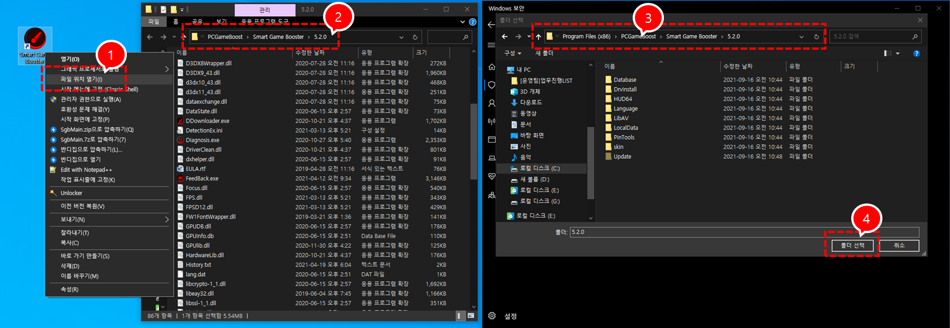Image resolution: width=950 pixels, height=328 pixels.
Task: Open help icon in folder dialog
Action: click(x=916, y=53)
